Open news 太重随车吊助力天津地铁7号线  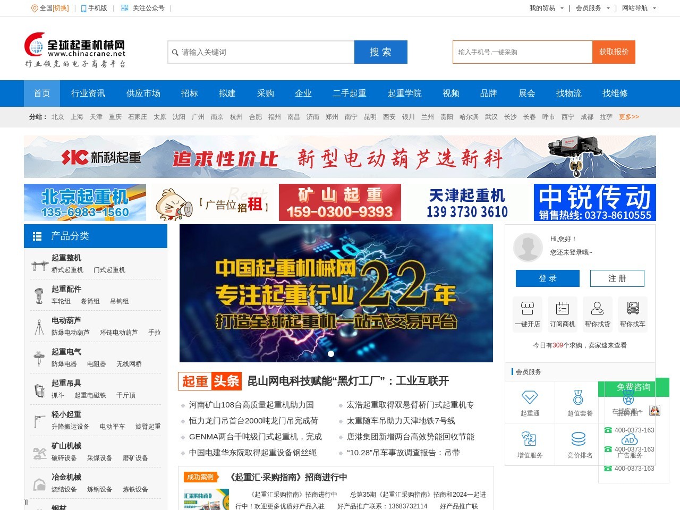pos(401,421)
